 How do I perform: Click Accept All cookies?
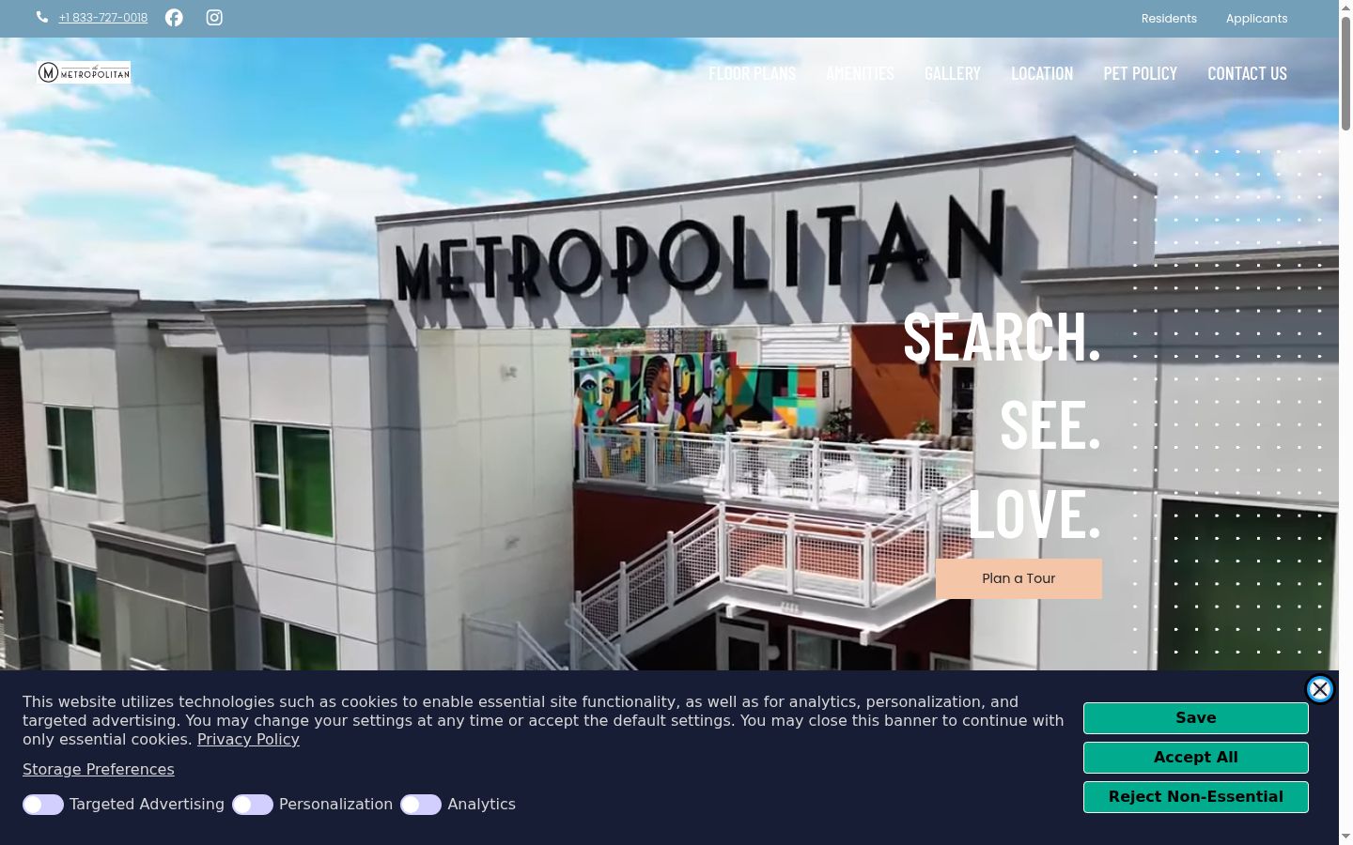pos(1196,758)
